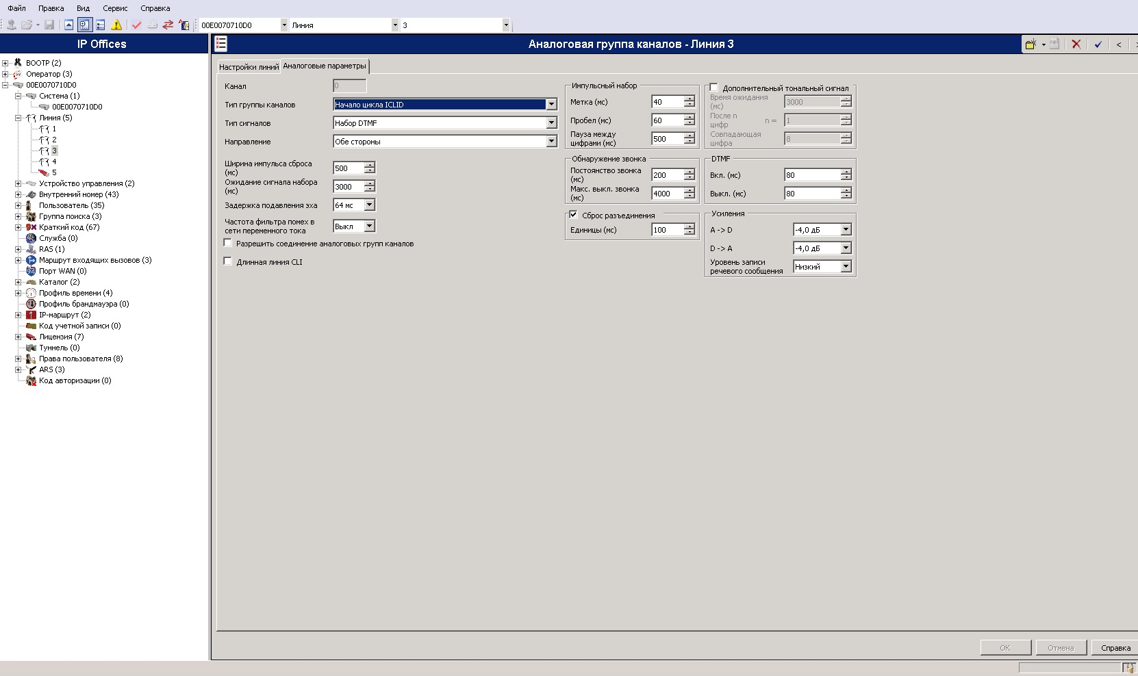Open Тип сигналов dropdown

[551, 123]
